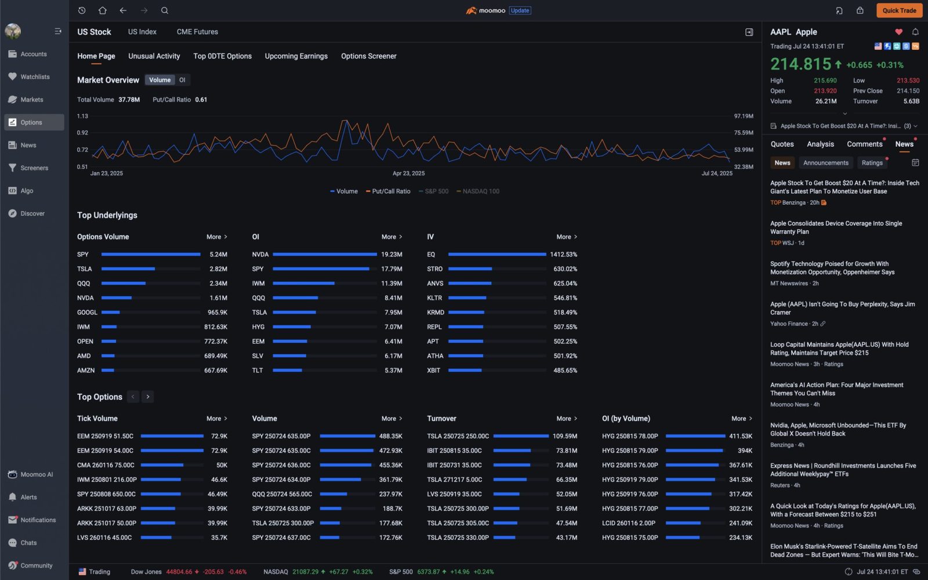This screenshot has height=580, width=928.
Task: Switch AAPL panel to Quotes tab
Action: (x=782, y=144)
